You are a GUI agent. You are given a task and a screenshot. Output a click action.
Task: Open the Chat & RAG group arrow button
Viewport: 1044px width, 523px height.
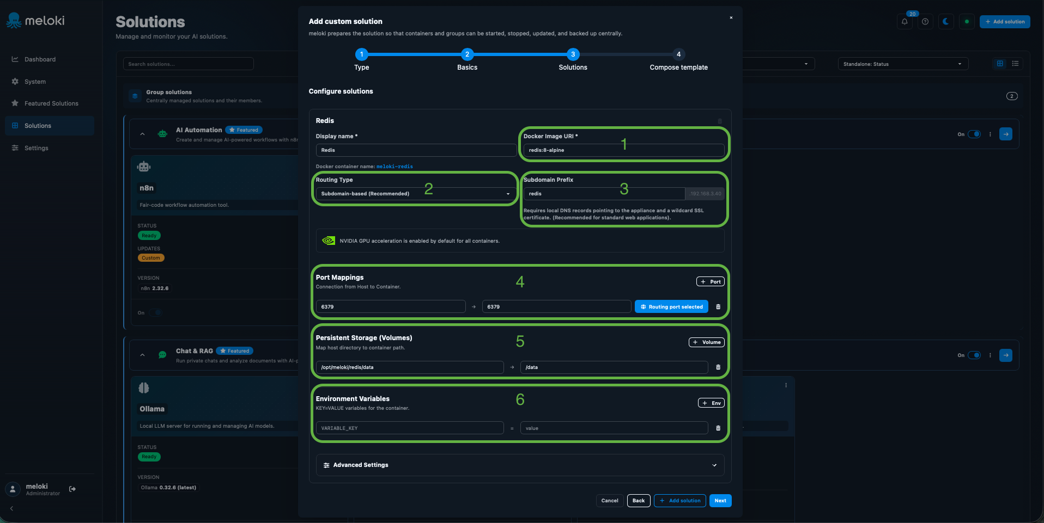click(x=1006, y=355)
